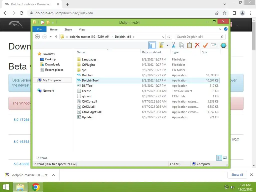Select the DolphinTool application file
The width and height of the screenshot is (256, 192).
(x=147, y=80)
